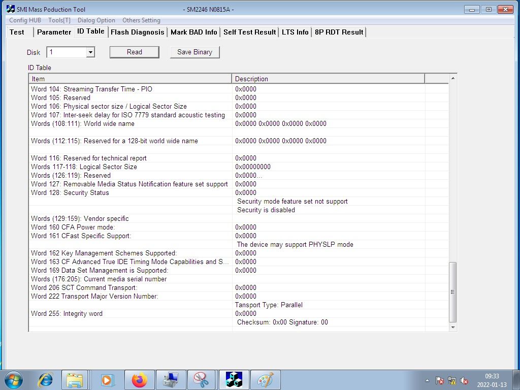This screenshot has height=390, width=520.
Task: Open Paint from the taskbar
Action: coord(265,380)
